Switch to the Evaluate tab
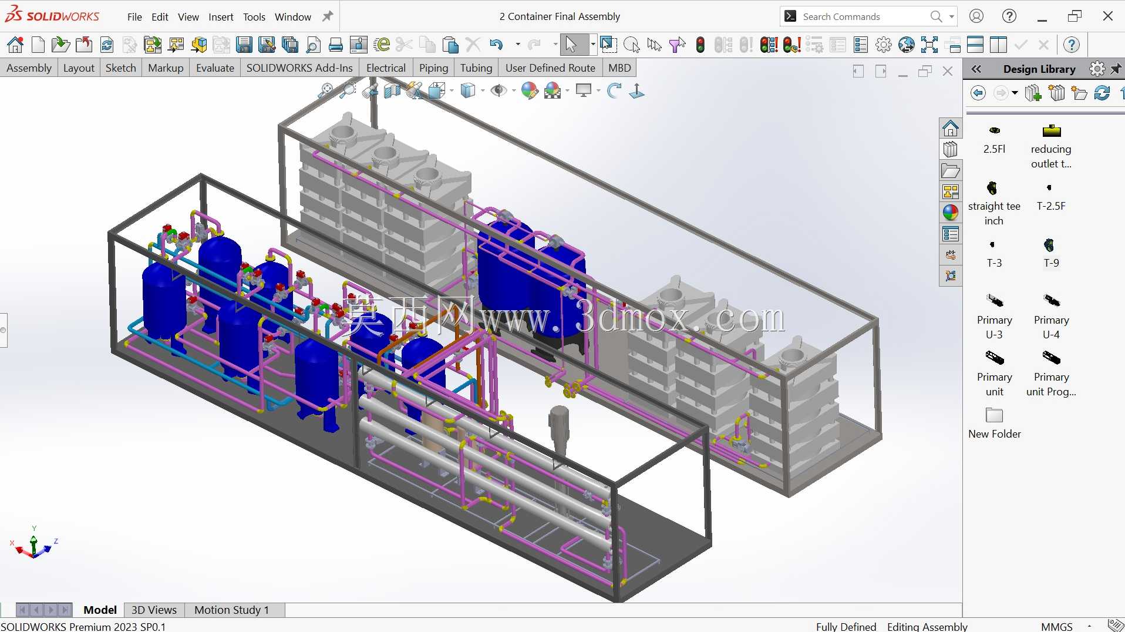Image resolution: width=1125 pixels, height=632 pixels. pos(215,68)
